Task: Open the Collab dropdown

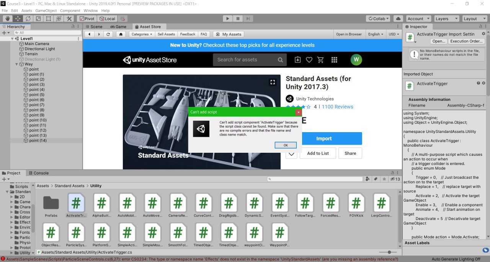Action: [x=378, y=18]
